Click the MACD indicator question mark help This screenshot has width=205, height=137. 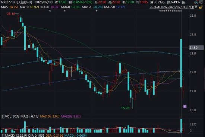[2, 136]
